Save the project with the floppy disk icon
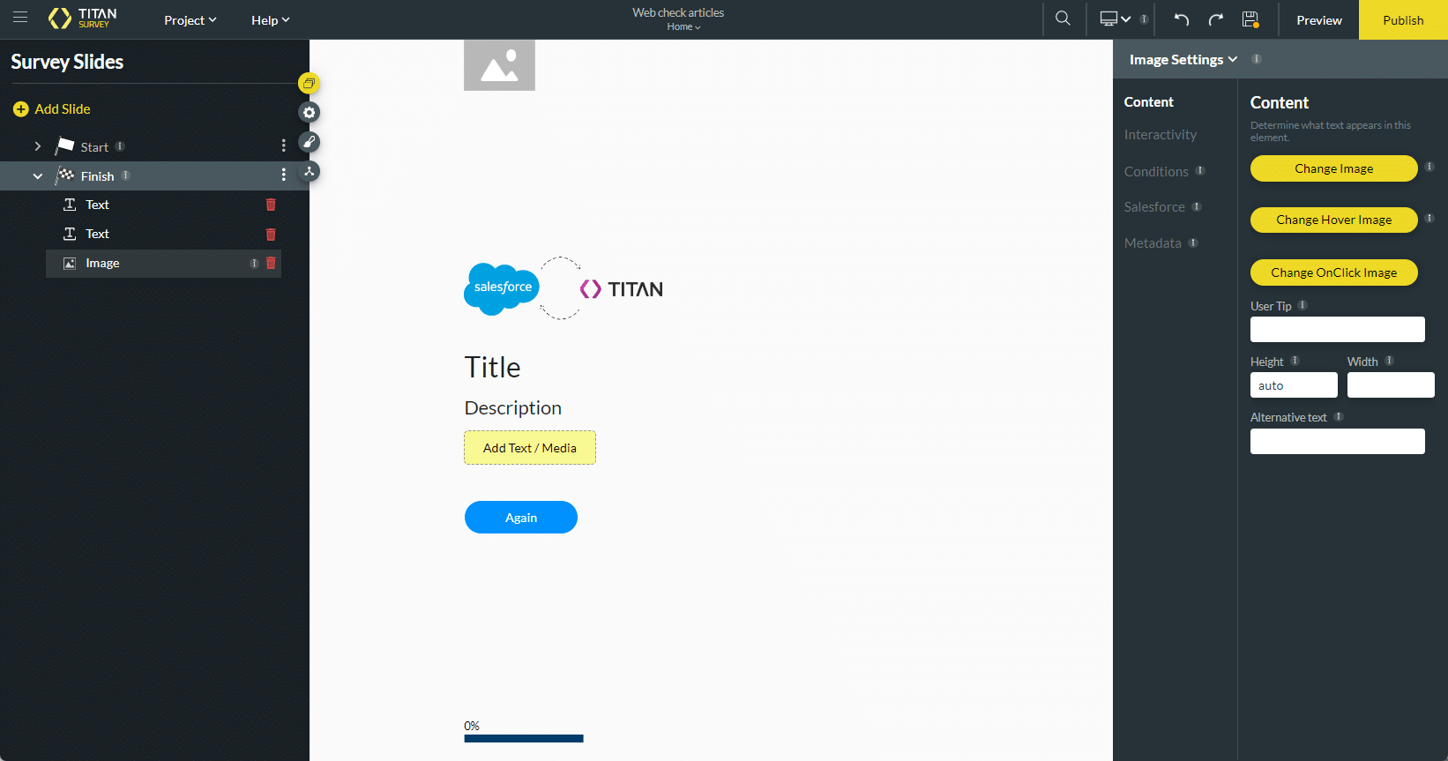This screenshot has height=761, width=1448. (x=1250, y=19)
